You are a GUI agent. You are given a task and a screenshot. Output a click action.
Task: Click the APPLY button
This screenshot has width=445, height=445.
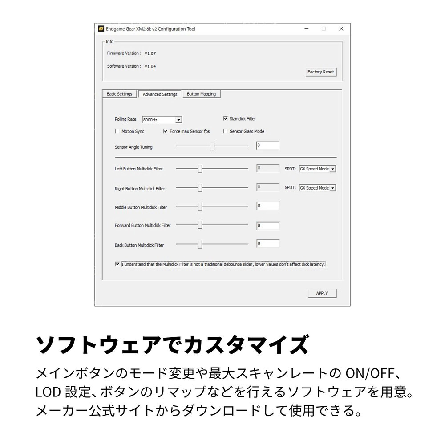[322, 293]
